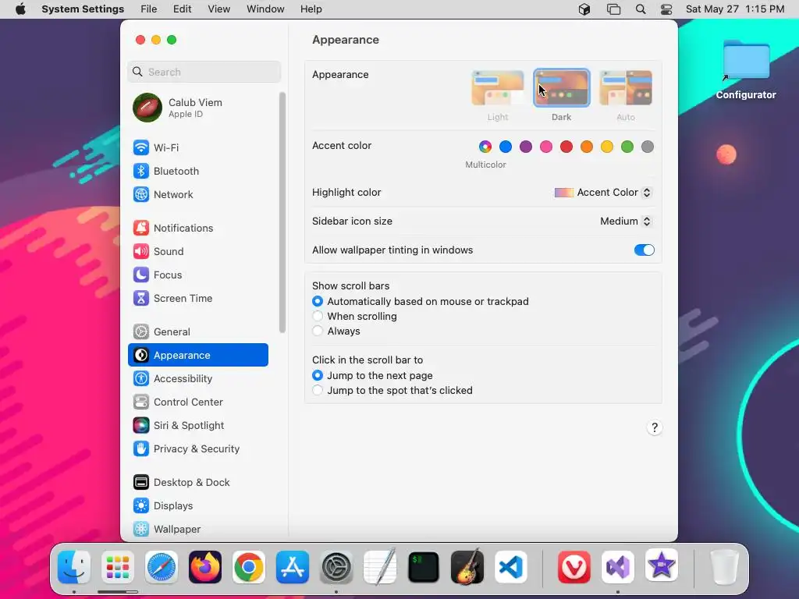
Task: Pick green accent color
Action: click(x=627, y=147)
